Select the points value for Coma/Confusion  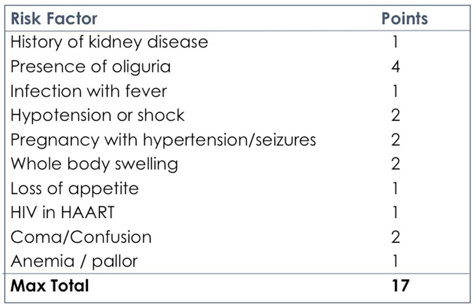395,237
